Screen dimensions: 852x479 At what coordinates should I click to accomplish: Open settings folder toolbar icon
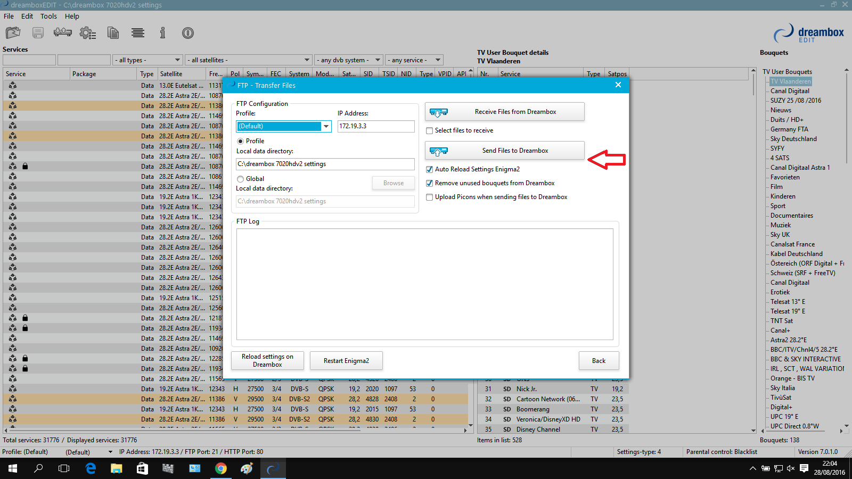pos(13,33)
